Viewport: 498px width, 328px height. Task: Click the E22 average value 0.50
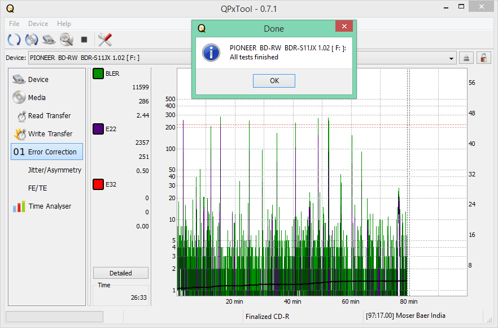(143, 171)
